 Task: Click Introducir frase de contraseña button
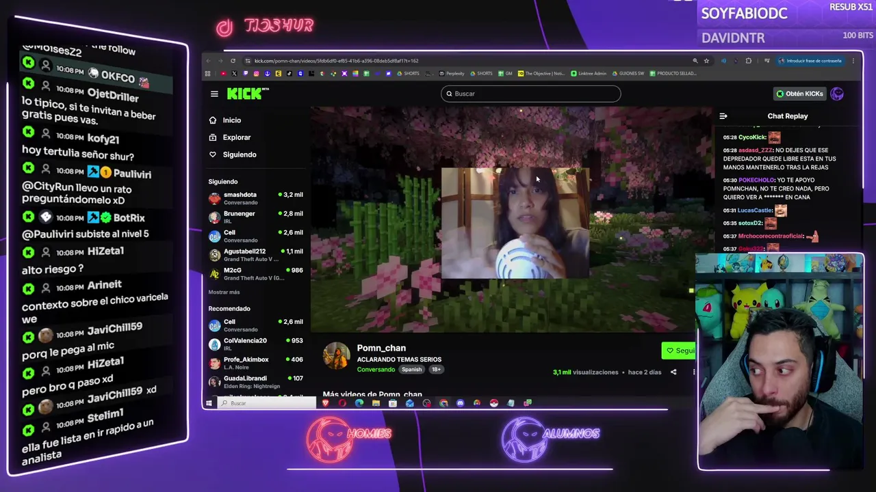[x=811, y=61]
